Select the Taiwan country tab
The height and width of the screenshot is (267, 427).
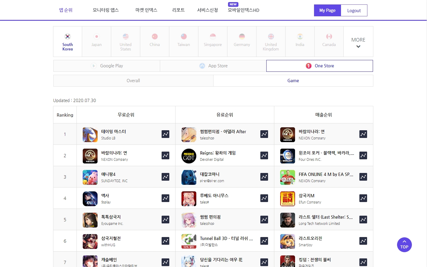point(184,42)
